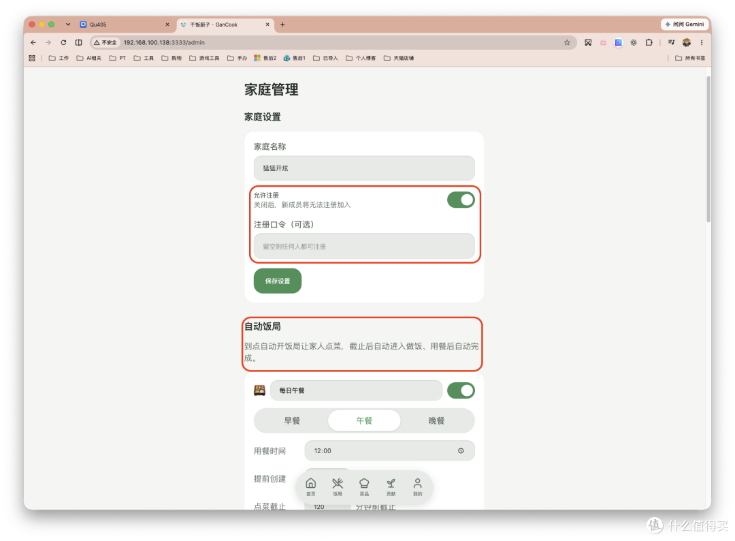Viewport: 735px width, 541px height.
Task: Open the 游戏工具 bookmark folder
Action: point(204,58)
